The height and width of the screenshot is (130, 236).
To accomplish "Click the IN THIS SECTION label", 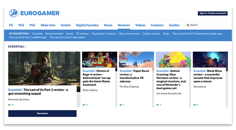I will click(19, 34).
